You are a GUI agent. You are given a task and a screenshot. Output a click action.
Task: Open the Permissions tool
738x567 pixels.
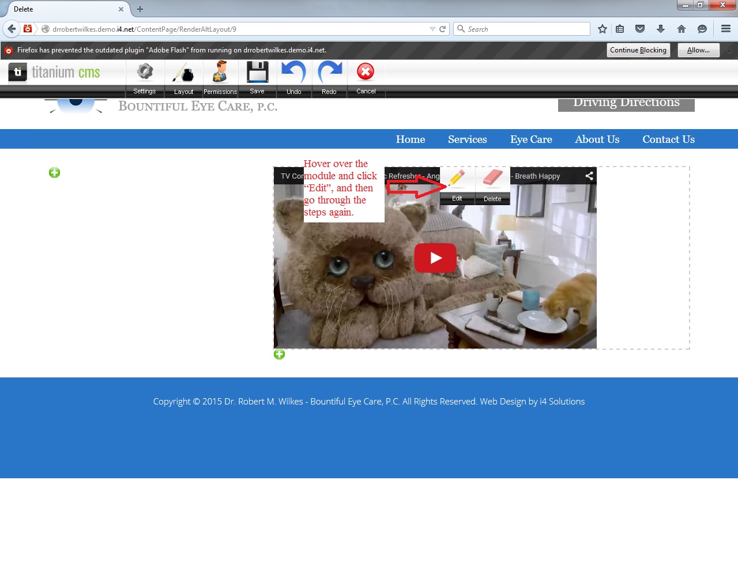click(220, 77)
